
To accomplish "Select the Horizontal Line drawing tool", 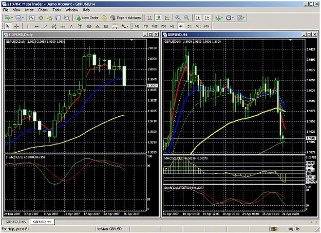I will click(x=36, y=26).
